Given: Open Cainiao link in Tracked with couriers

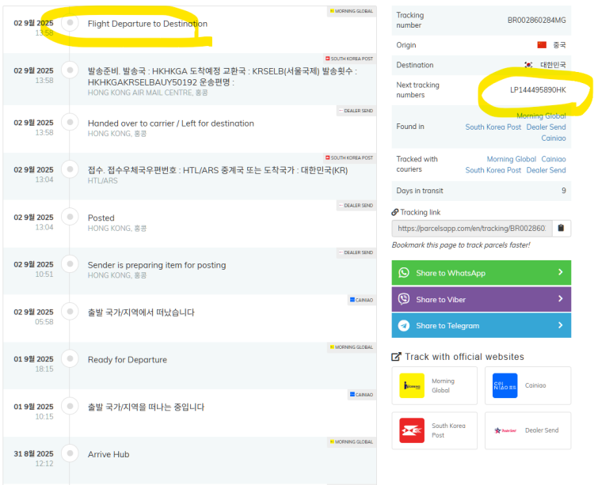Looking at the screenshot, I should point(554,159).
